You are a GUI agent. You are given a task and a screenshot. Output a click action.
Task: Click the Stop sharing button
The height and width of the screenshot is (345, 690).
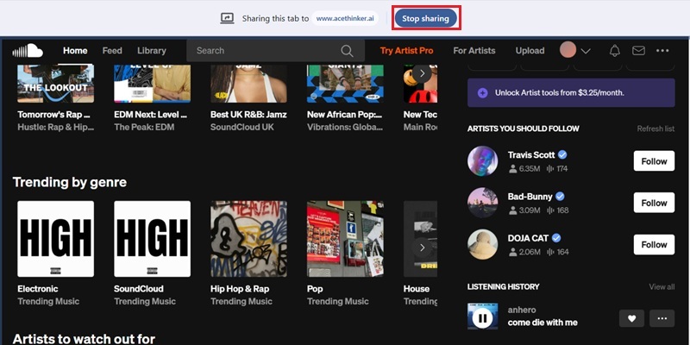(x=425, y=18)
